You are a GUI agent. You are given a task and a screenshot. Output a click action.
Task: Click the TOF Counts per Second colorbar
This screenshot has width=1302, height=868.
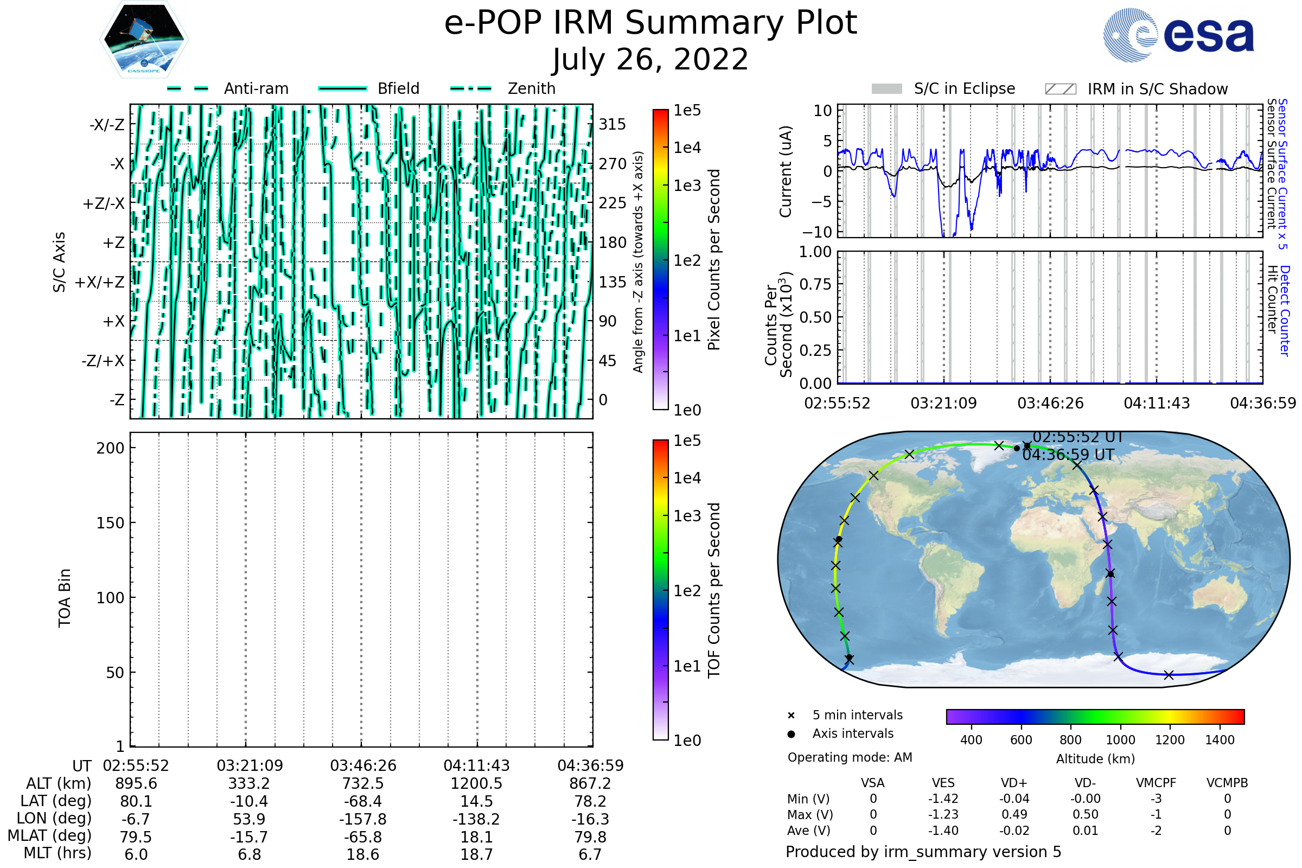[x=660, y=590]
